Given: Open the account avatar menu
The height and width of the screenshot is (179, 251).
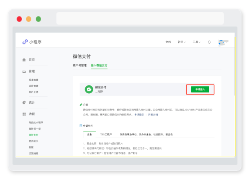Looking at the screenshot, I should pos(223,42).
